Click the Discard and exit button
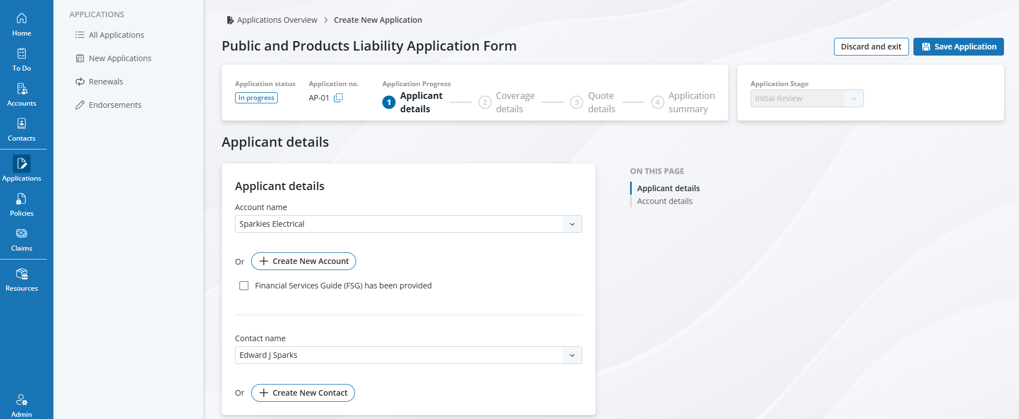 [x=871, y=47]
